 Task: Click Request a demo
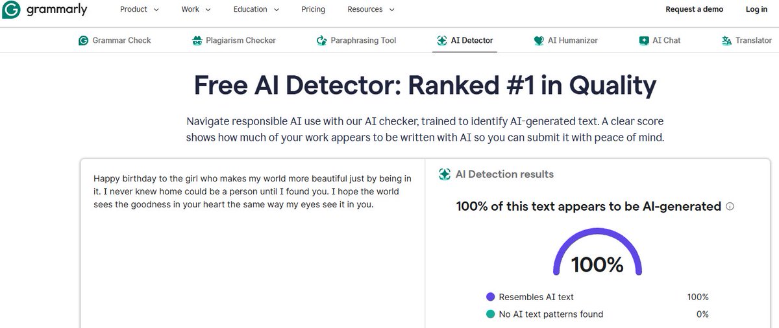click(x=694, y=10)
